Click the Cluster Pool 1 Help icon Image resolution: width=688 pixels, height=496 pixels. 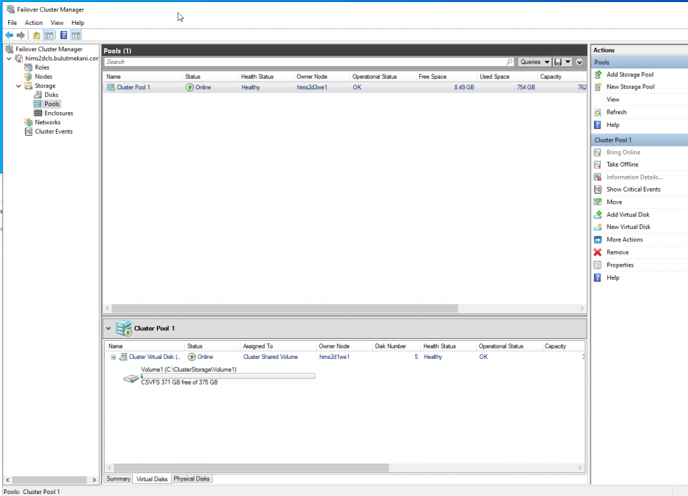(597, 278)
